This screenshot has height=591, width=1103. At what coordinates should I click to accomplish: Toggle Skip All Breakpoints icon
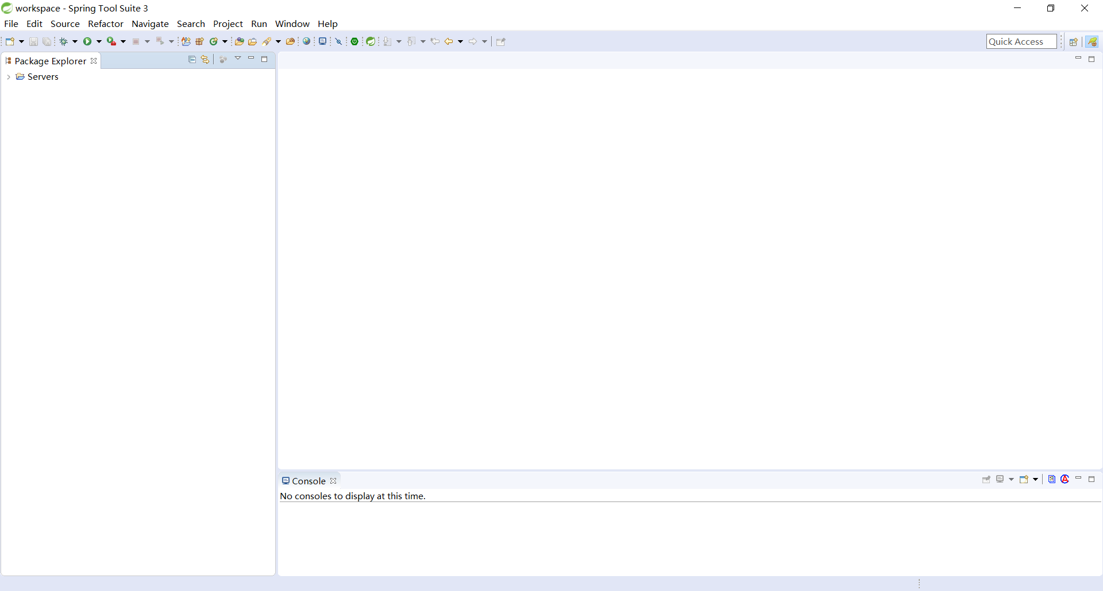(x=339, y=41)
